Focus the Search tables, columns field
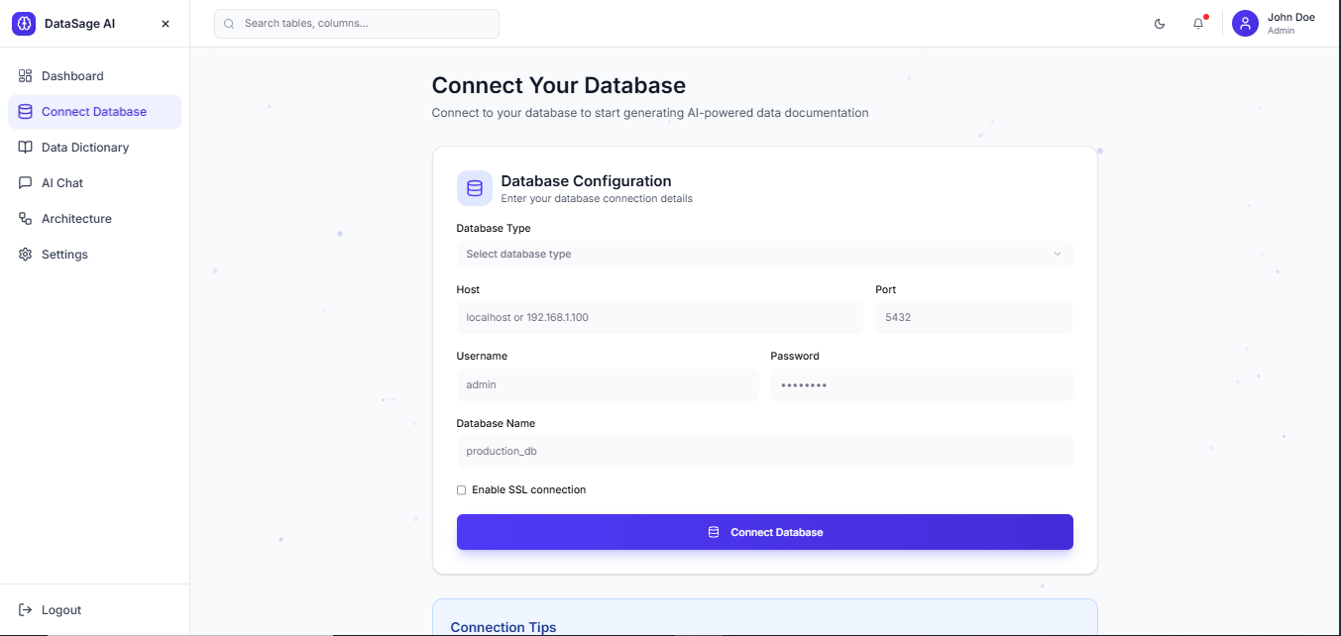The image size is (1341, 636). pos(357,24)
